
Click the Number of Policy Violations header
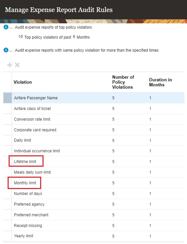123,82
